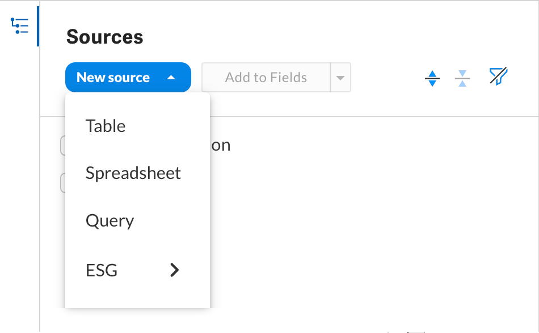Click the Sources panel heading

pos(104,37)
